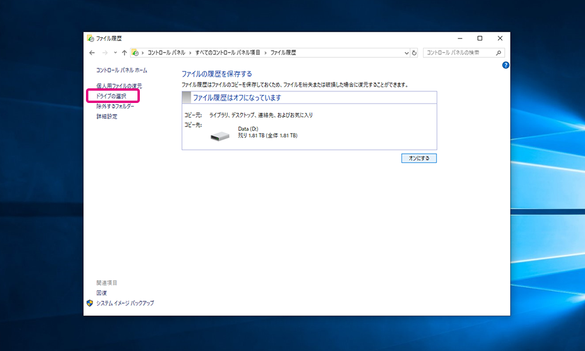Refresh the ファイル履歴 page in the address bar

pyautogui.click(x=414, y=53)
